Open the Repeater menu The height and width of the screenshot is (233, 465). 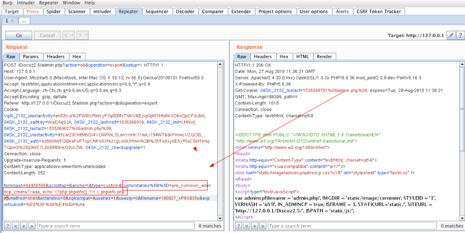(x=49, y=3)
